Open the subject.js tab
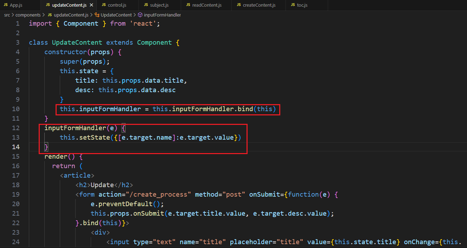 159,5
